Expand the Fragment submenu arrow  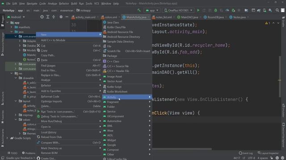[x=150, y=102]
